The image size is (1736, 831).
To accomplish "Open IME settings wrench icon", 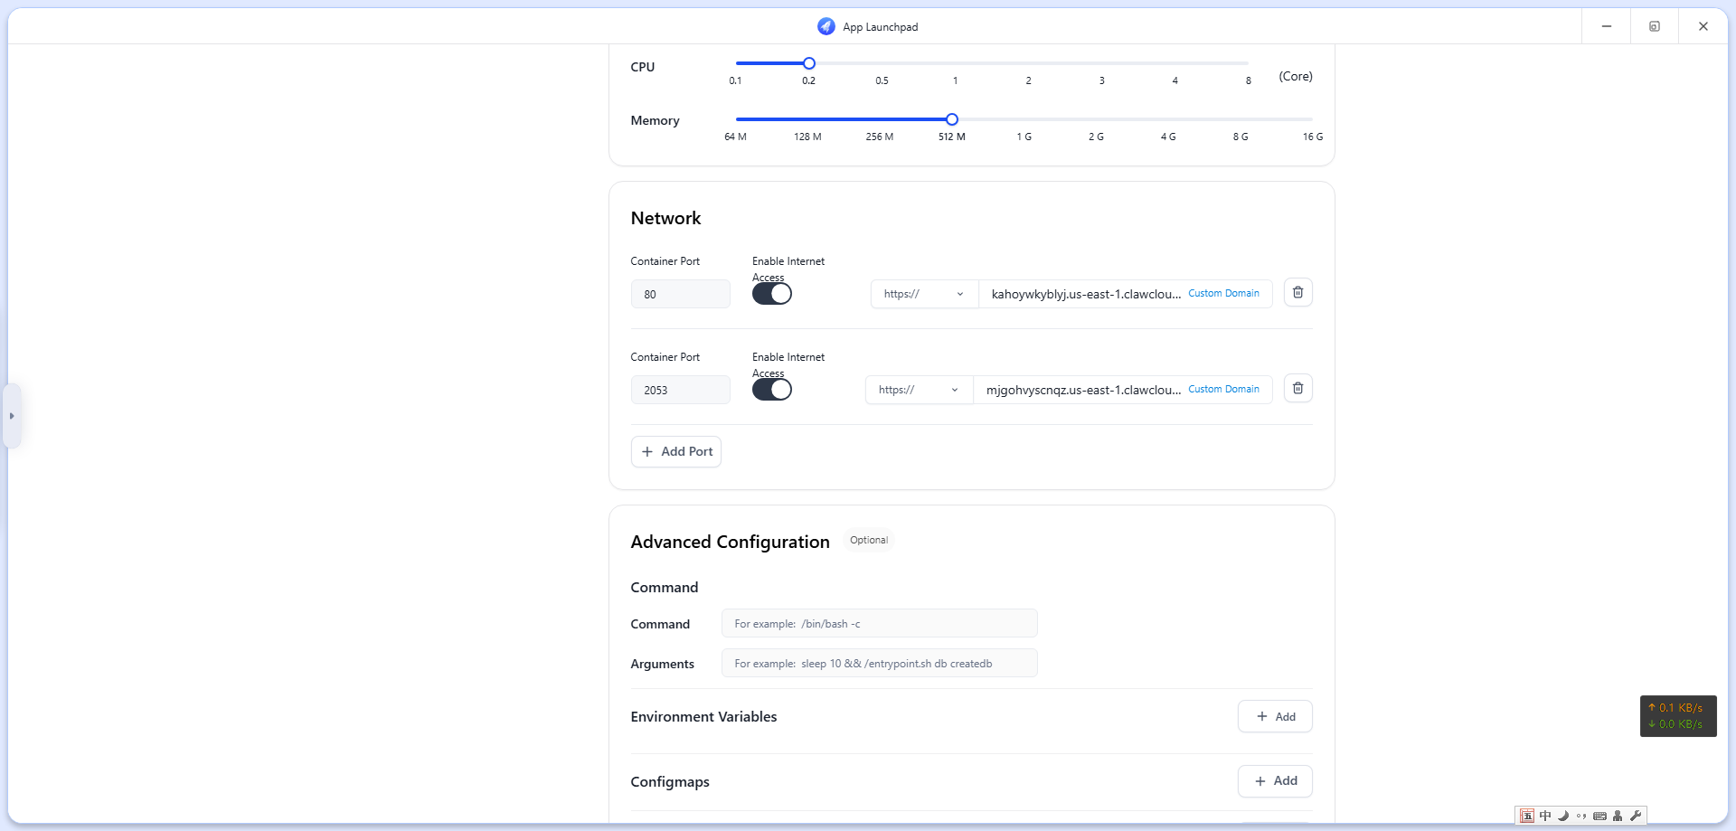I will tap(1636, 816).
